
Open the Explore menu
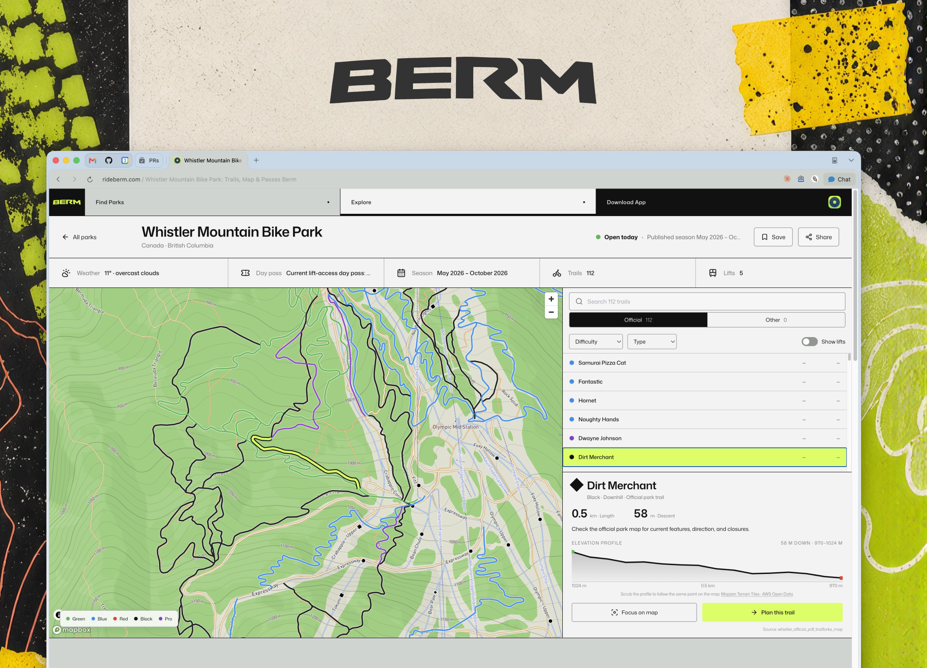coord(468,202)
